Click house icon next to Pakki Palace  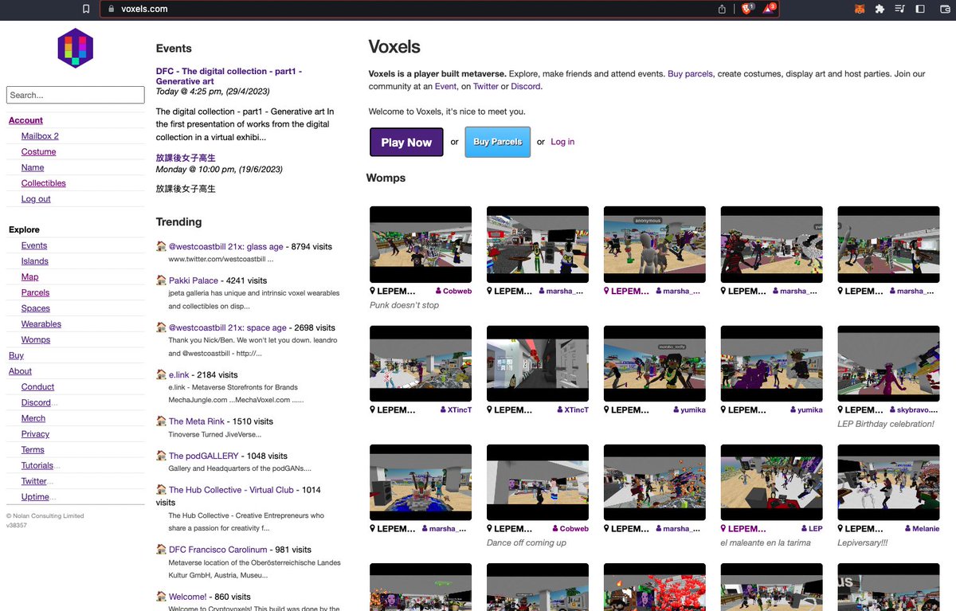161,280
